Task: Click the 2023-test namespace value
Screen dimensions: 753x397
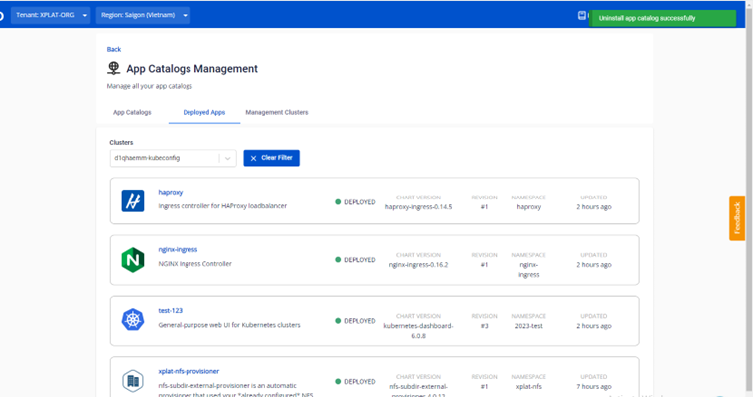Action: [x=529, y=326]
